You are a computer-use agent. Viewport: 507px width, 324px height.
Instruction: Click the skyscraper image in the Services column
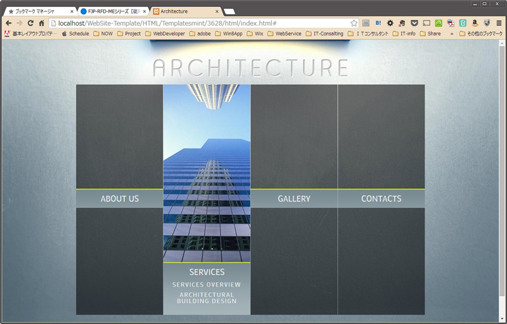pyautogui.click(x=207, y=173)
